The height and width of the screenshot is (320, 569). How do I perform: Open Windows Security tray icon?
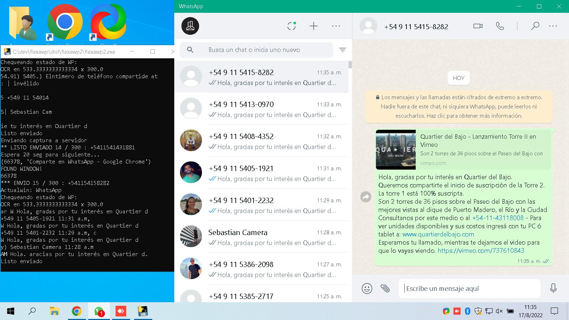pyautogui.click(x=478, y=311)
